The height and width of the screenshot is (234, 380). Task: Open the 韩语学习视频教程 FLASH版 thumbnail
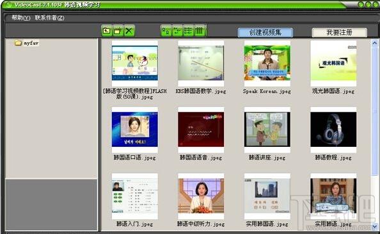[x=135, y=63]
